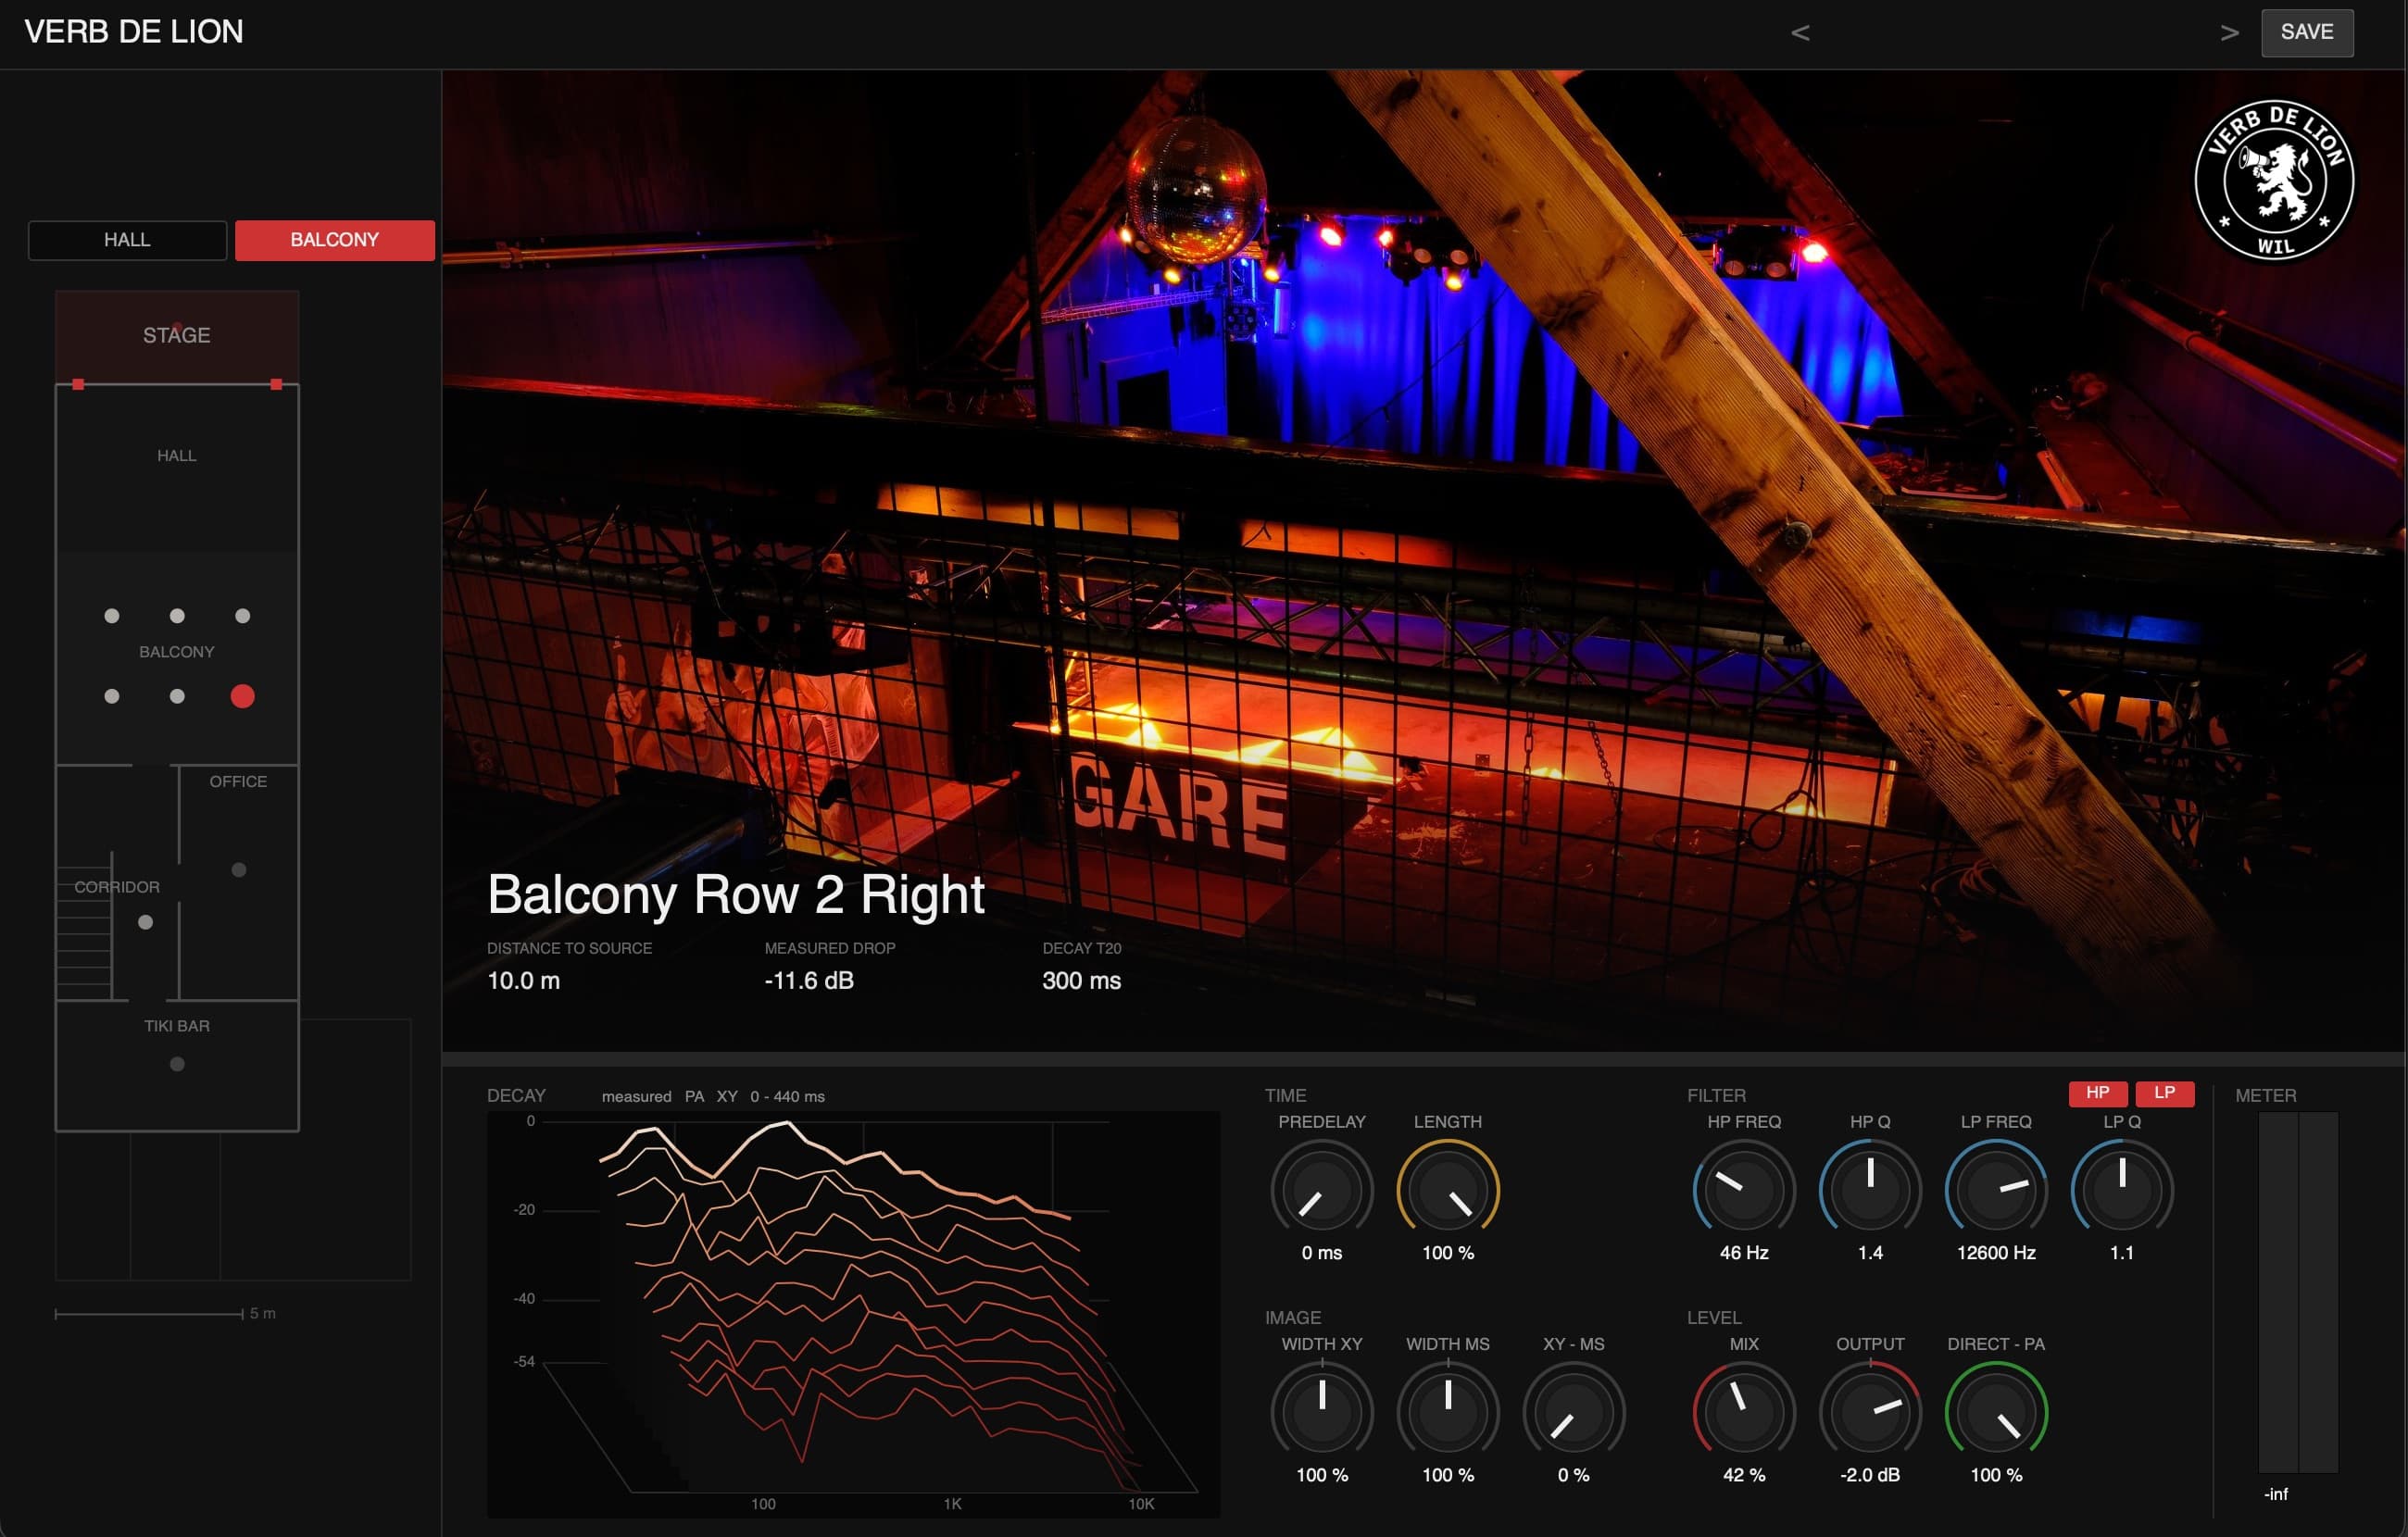Screen dimensions: 2408x1537
Task: Click the Verb de Lion logo badge
Action: click(x=2274, y=180)
